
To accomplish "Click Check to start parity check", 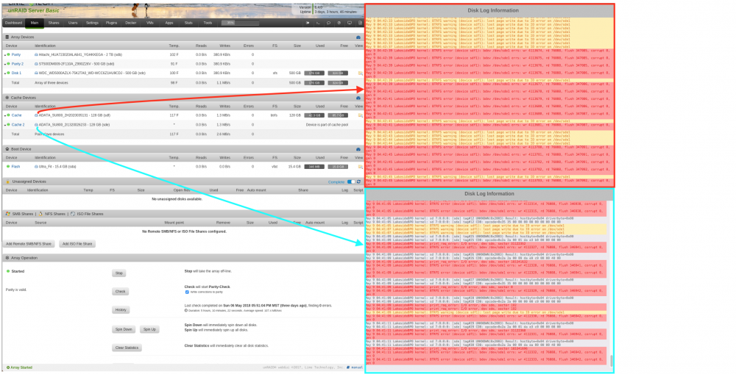I will coord(120,292).
